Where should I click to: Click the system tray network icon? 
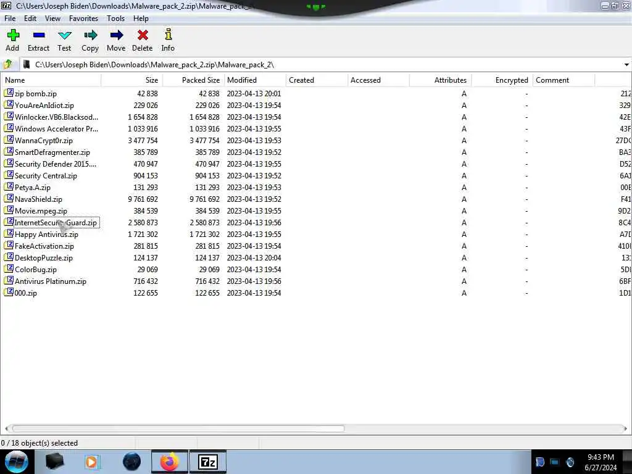click(x=555, y=462)
